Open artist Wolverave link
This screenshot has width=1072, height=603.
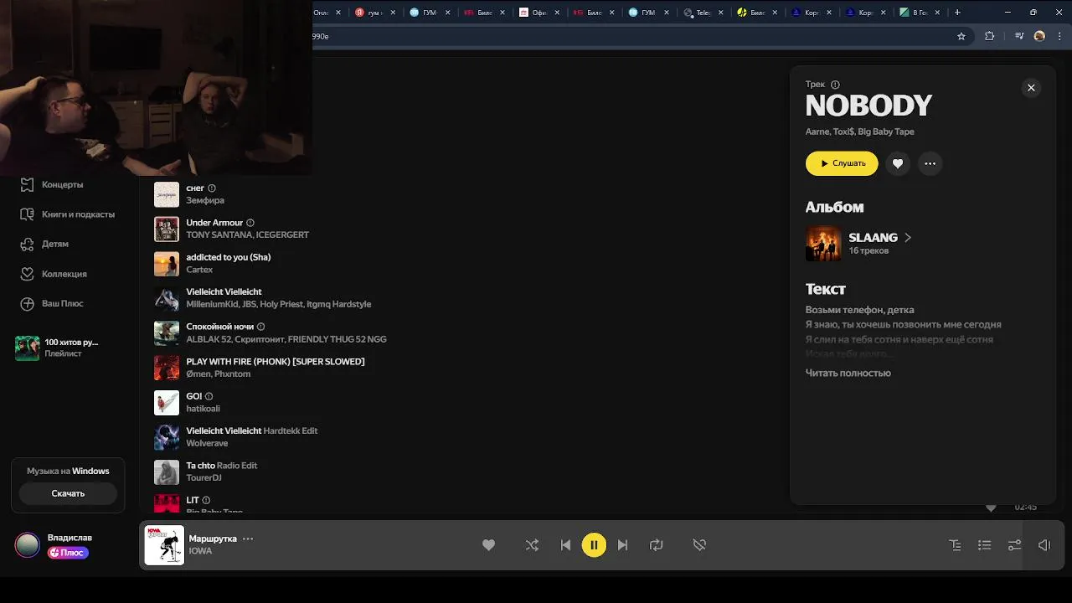(207, 443)
